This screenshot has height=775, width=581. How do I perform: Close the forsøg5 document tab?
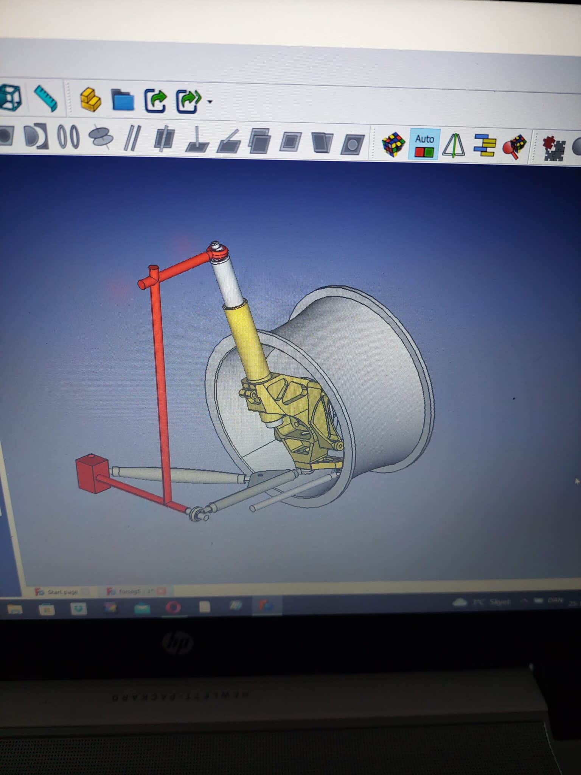point(162,591)
